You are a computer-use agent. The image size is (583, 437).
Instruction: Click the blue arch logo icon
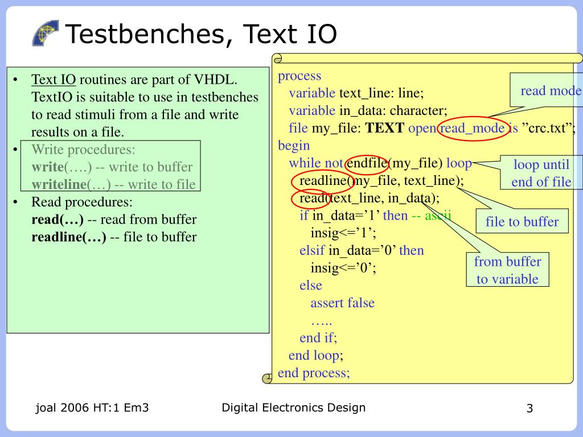tap(46, 33)
